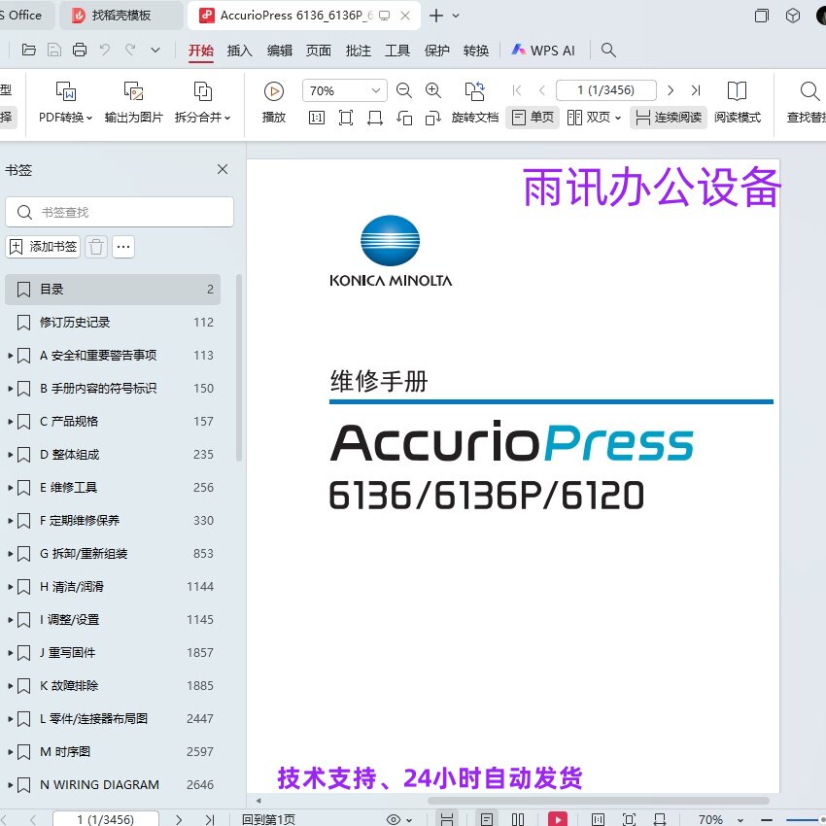Go to first page in toolbar

pos(517,90)
